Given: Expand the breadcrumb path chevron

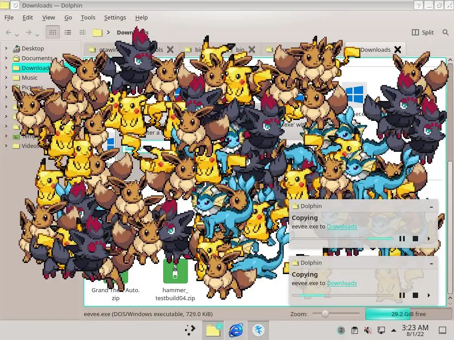Looking at the screenshot, I should (108, 32).
